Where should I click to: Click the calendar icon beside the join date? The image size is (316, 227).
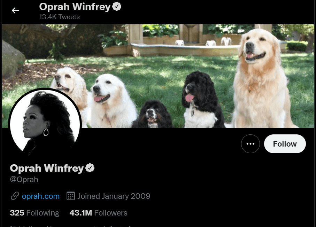71,196
